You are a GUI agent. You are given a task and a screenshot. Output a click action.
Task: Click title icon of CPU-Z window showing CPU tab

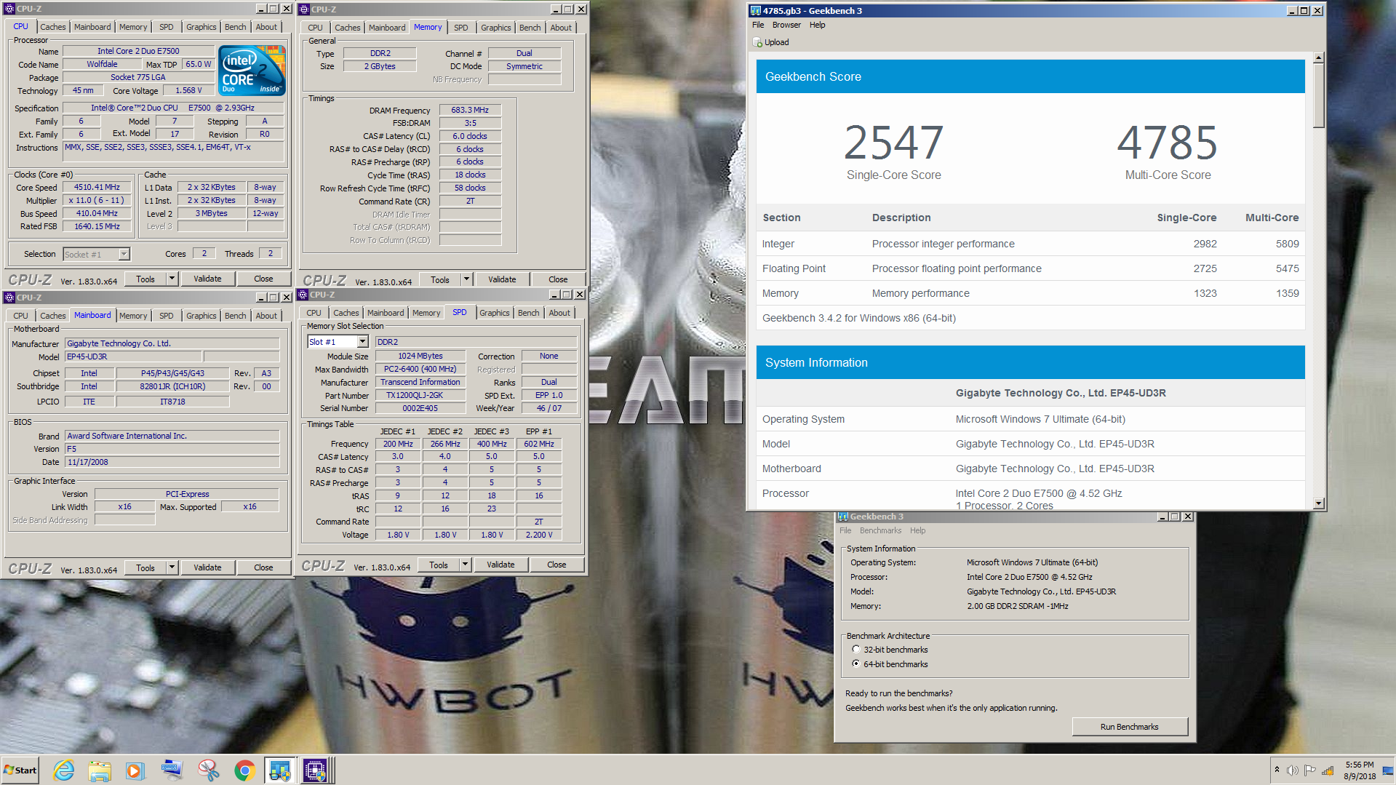[9, 9]
